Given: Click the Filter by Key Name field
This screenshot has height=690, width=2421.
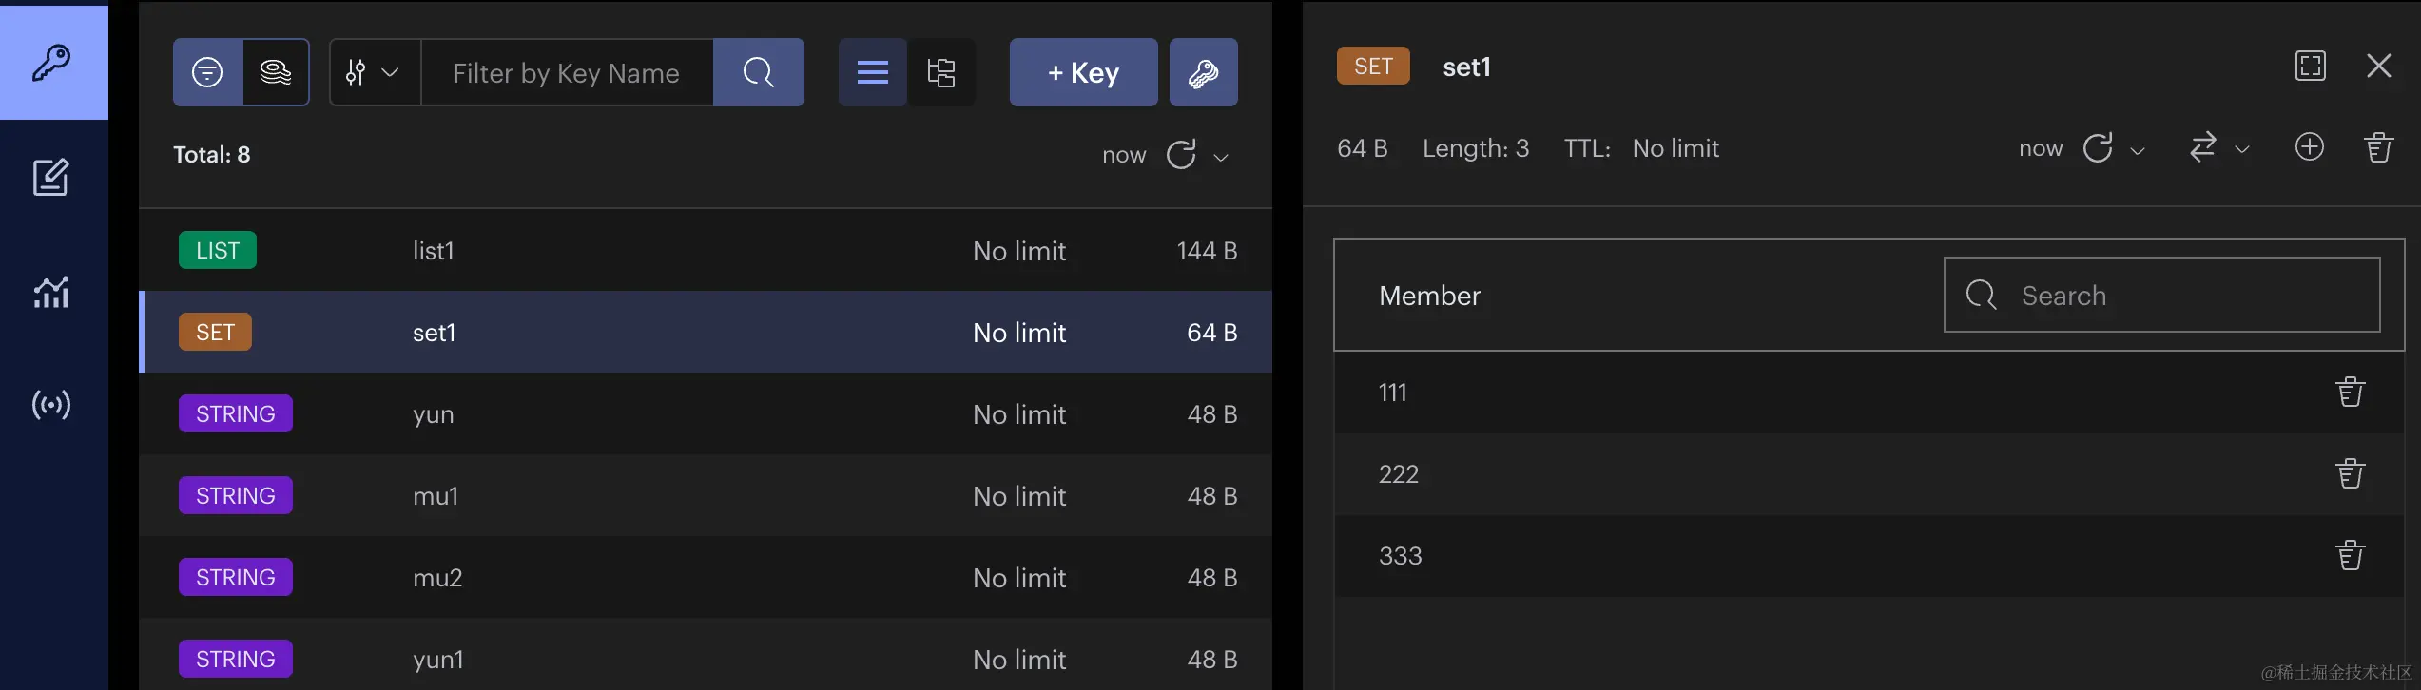Looking at the screenshot, I should tap(567, 72).
